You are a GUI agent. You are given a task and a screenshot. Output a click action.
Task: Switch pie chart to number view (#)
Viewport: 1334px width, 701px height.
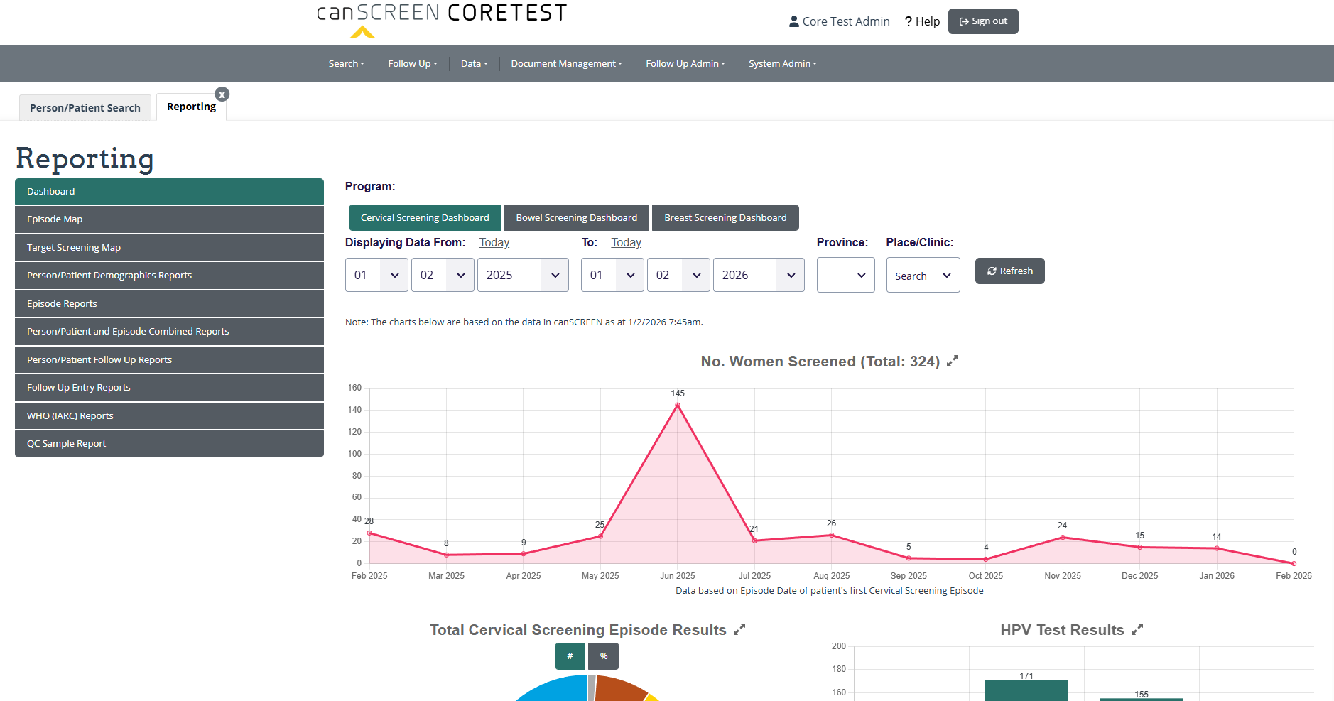pyautogui.click(x=570, y=656)
